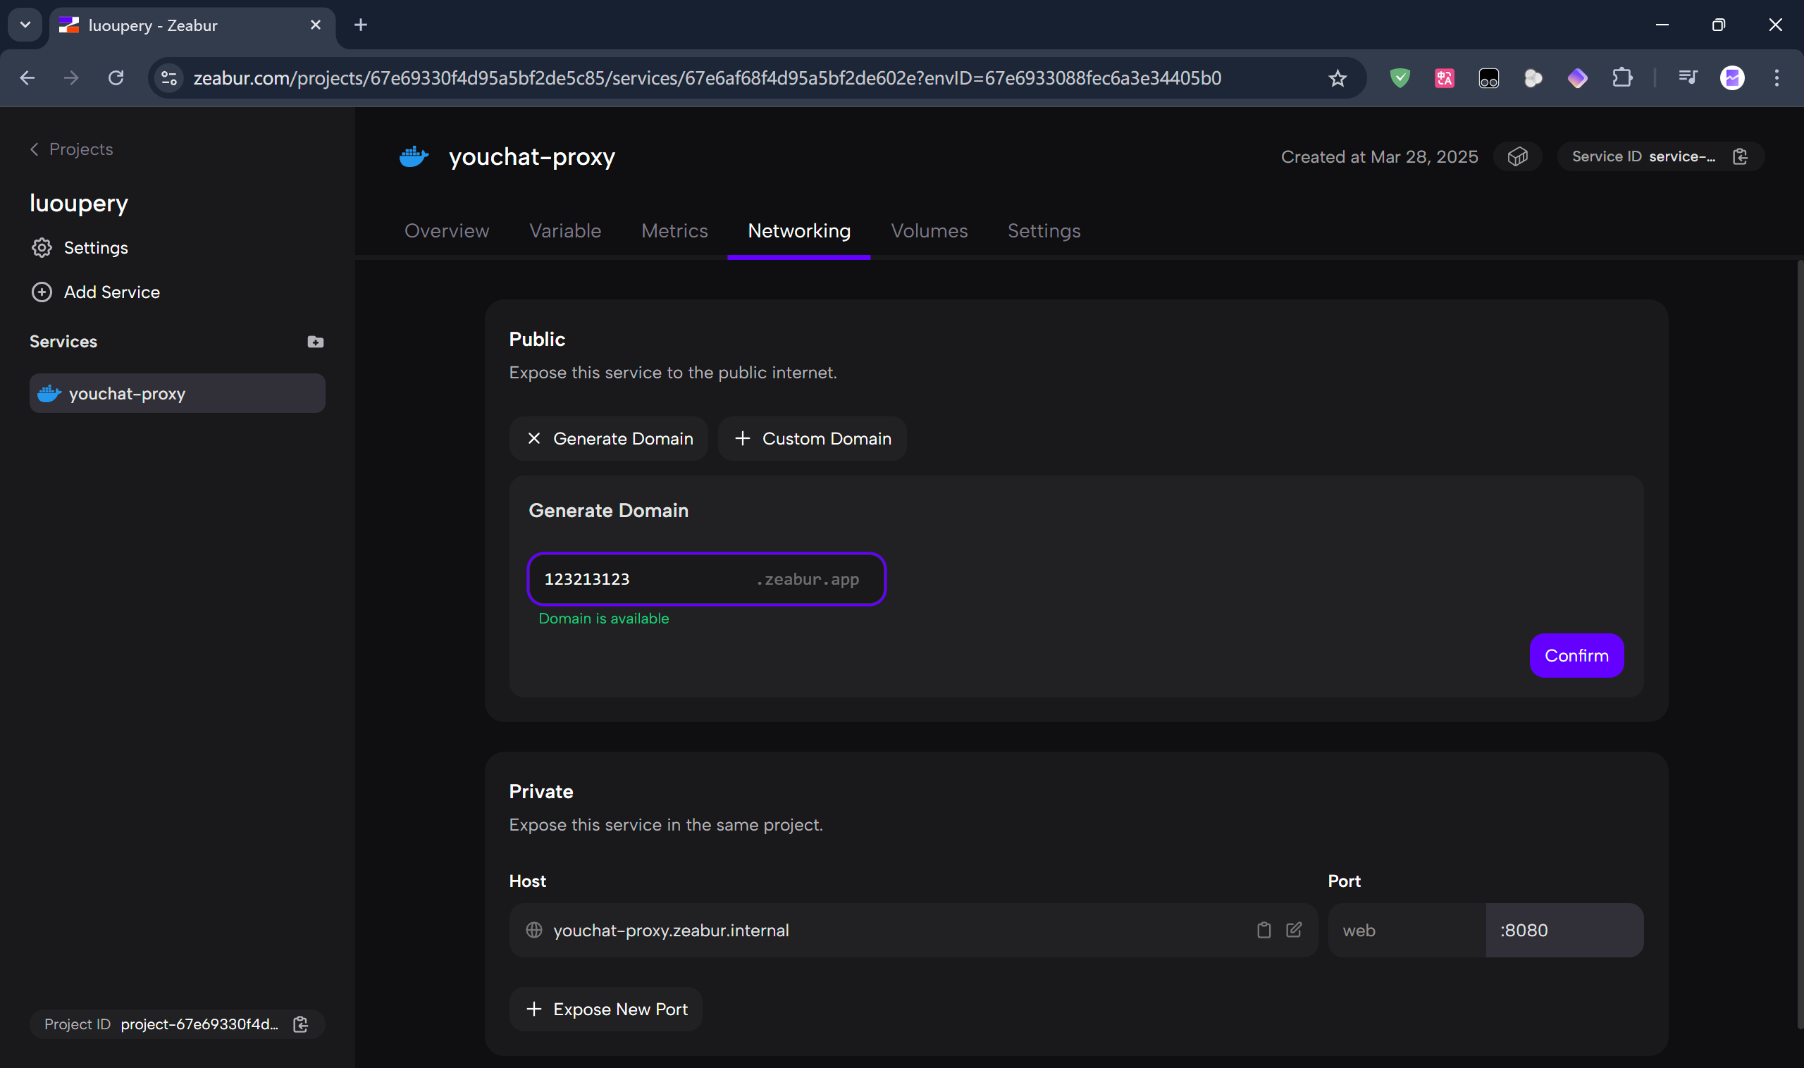Copy the Project ID in sidebar
This screenshot has height=1068, width=1804.
301,1024
